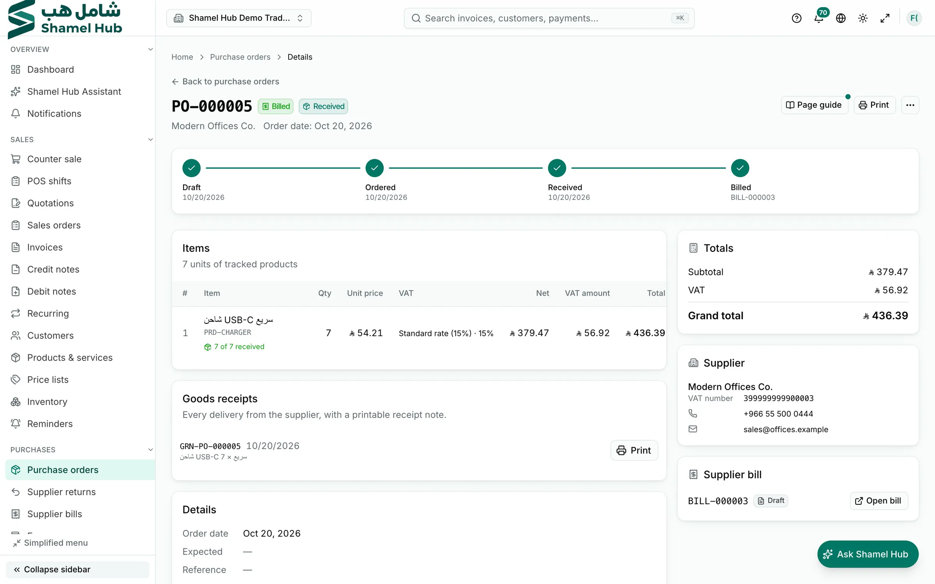Viewport: 935px width, 584px height.
Task: Click Back to purchase orders link
Action: [x=226, y=82]
